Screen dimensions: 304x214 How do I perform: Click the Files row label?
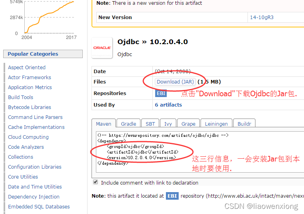click(99, 82)
